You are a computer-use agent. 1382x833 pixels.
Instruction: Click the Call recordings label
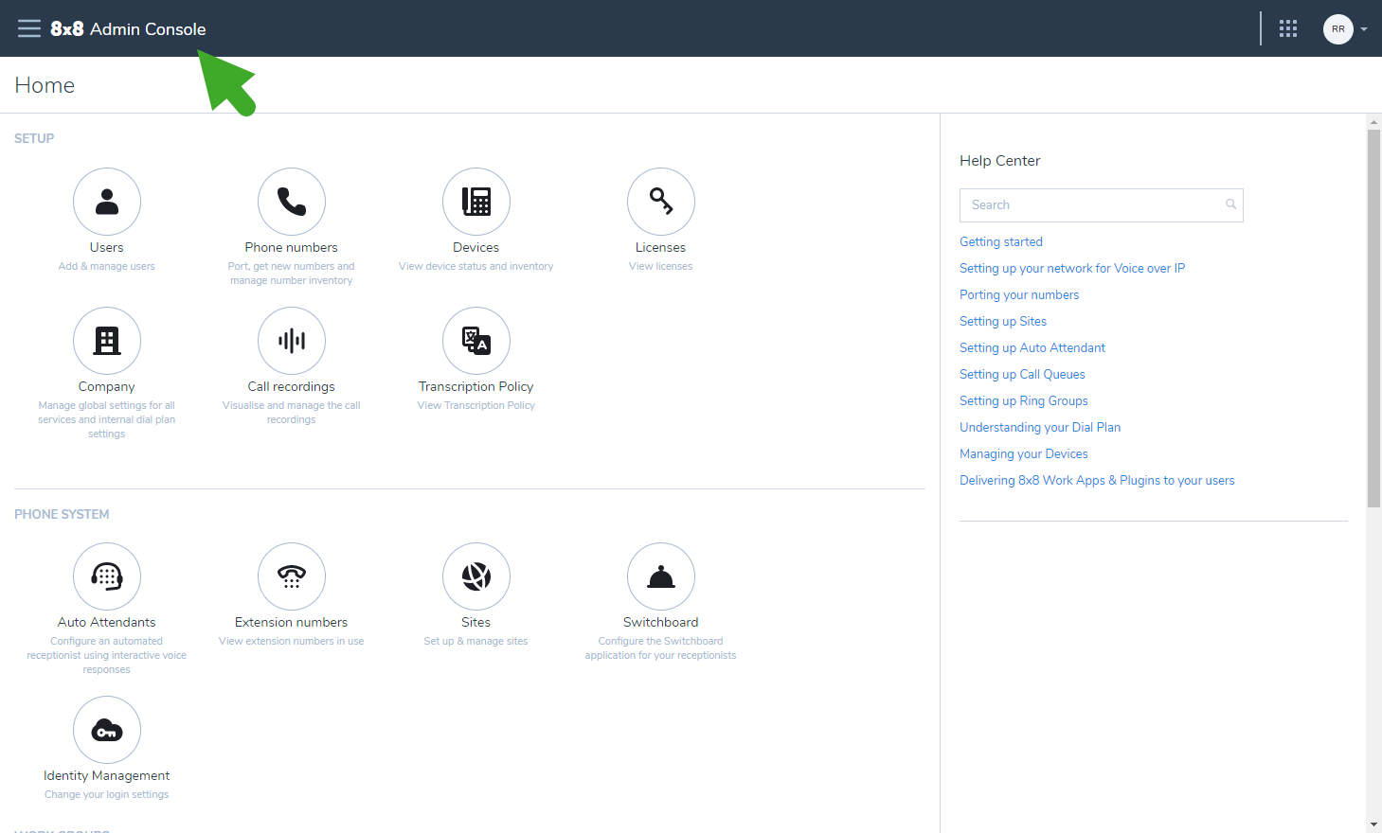coord(292,386)
